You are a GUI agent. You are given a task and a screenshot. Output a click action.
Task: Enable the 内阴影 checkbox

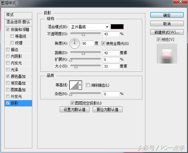click(x=8, y=56)
